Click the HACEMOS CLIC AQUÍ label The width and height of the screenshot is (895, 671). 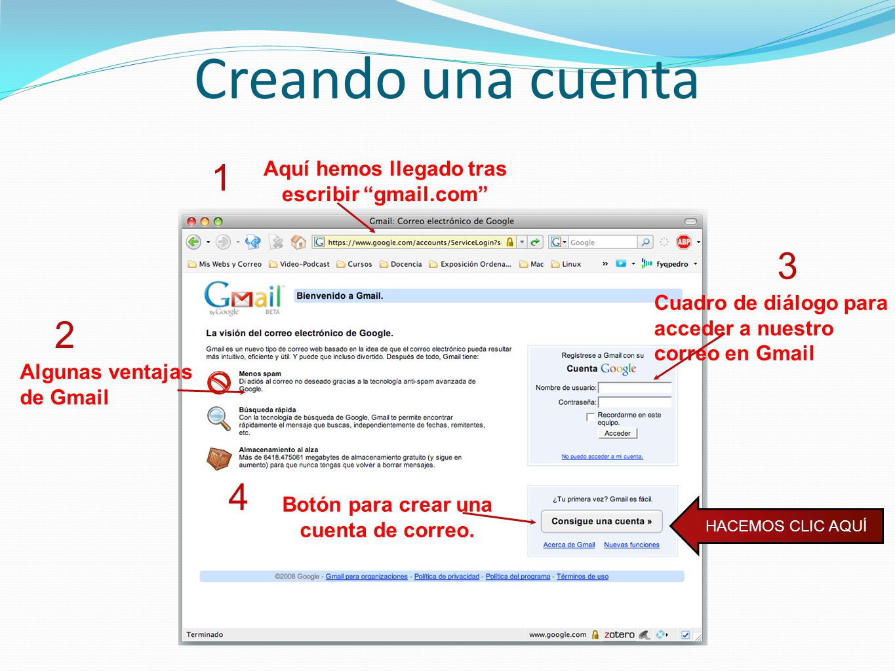786,526
